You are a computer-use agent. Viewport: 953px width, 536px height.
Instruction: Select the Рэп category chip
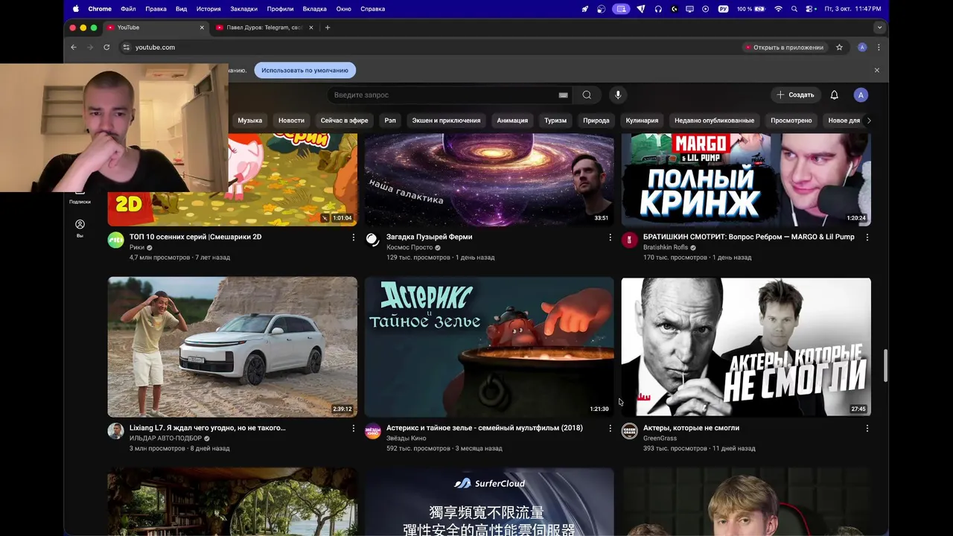pos(390,120)
